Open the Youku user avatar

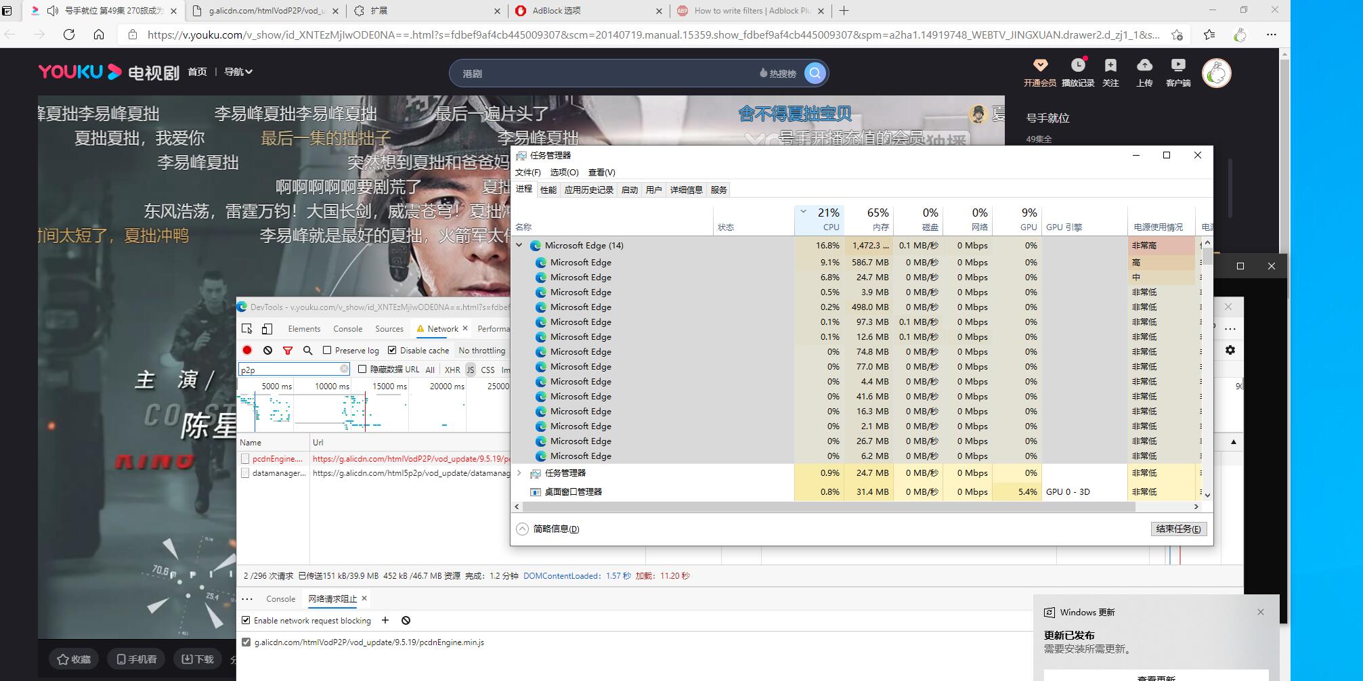coord(1217,73)
